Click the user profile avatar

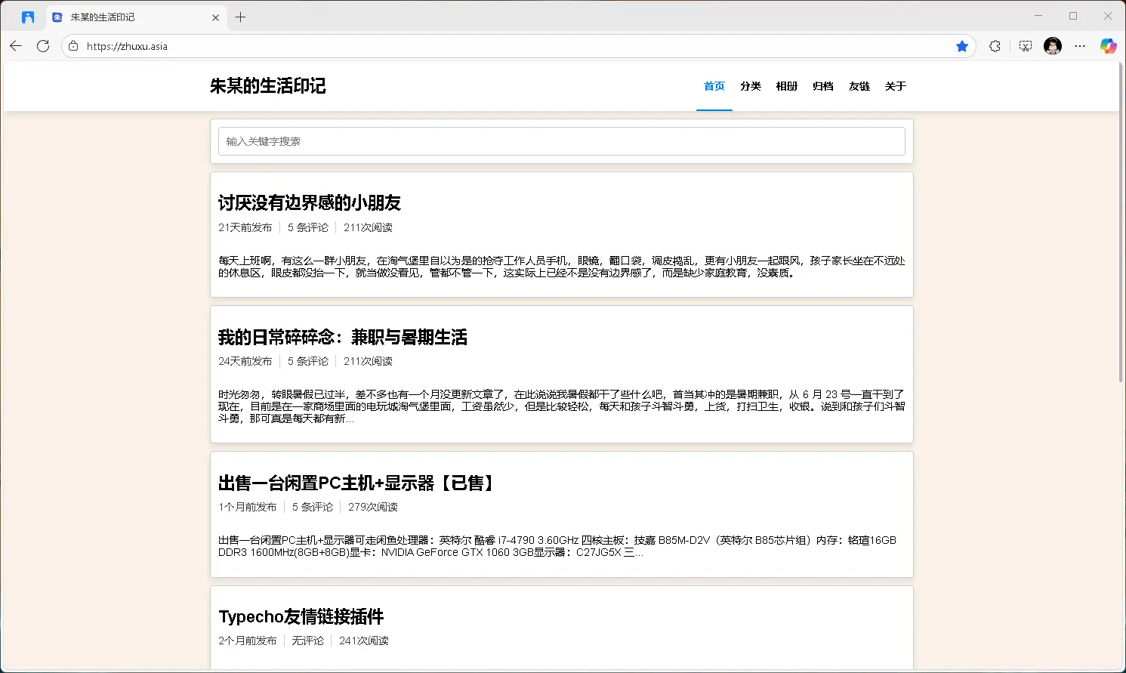coord(1052,46)
